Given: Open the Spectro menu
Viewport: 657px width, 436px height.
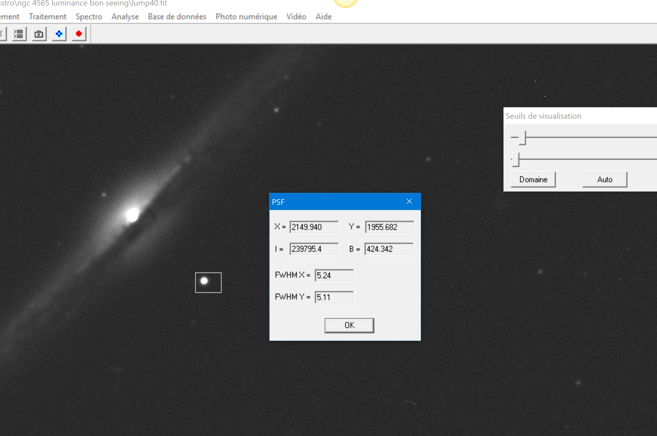Looking at the screenshot, I should (89, 17).
